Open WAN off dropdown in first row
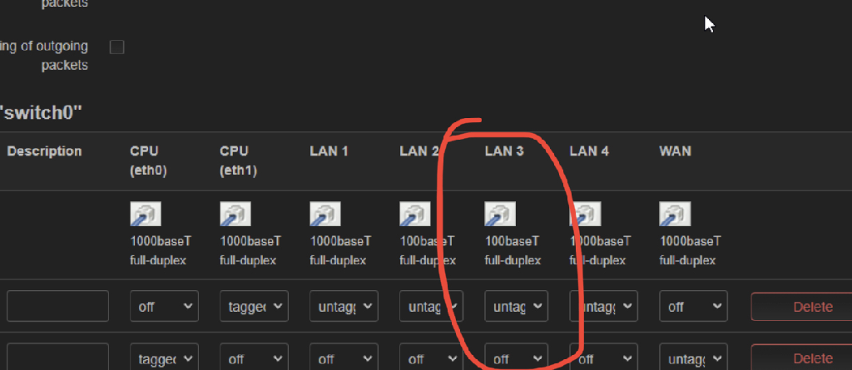This screenshot has width=852, height=370. click(693, 307)
